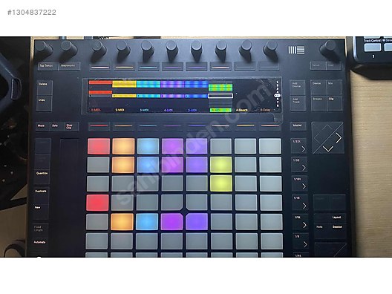Touch the vertical touch strip
The width and height of the screenshot is (392, 294).
point(69,197)
